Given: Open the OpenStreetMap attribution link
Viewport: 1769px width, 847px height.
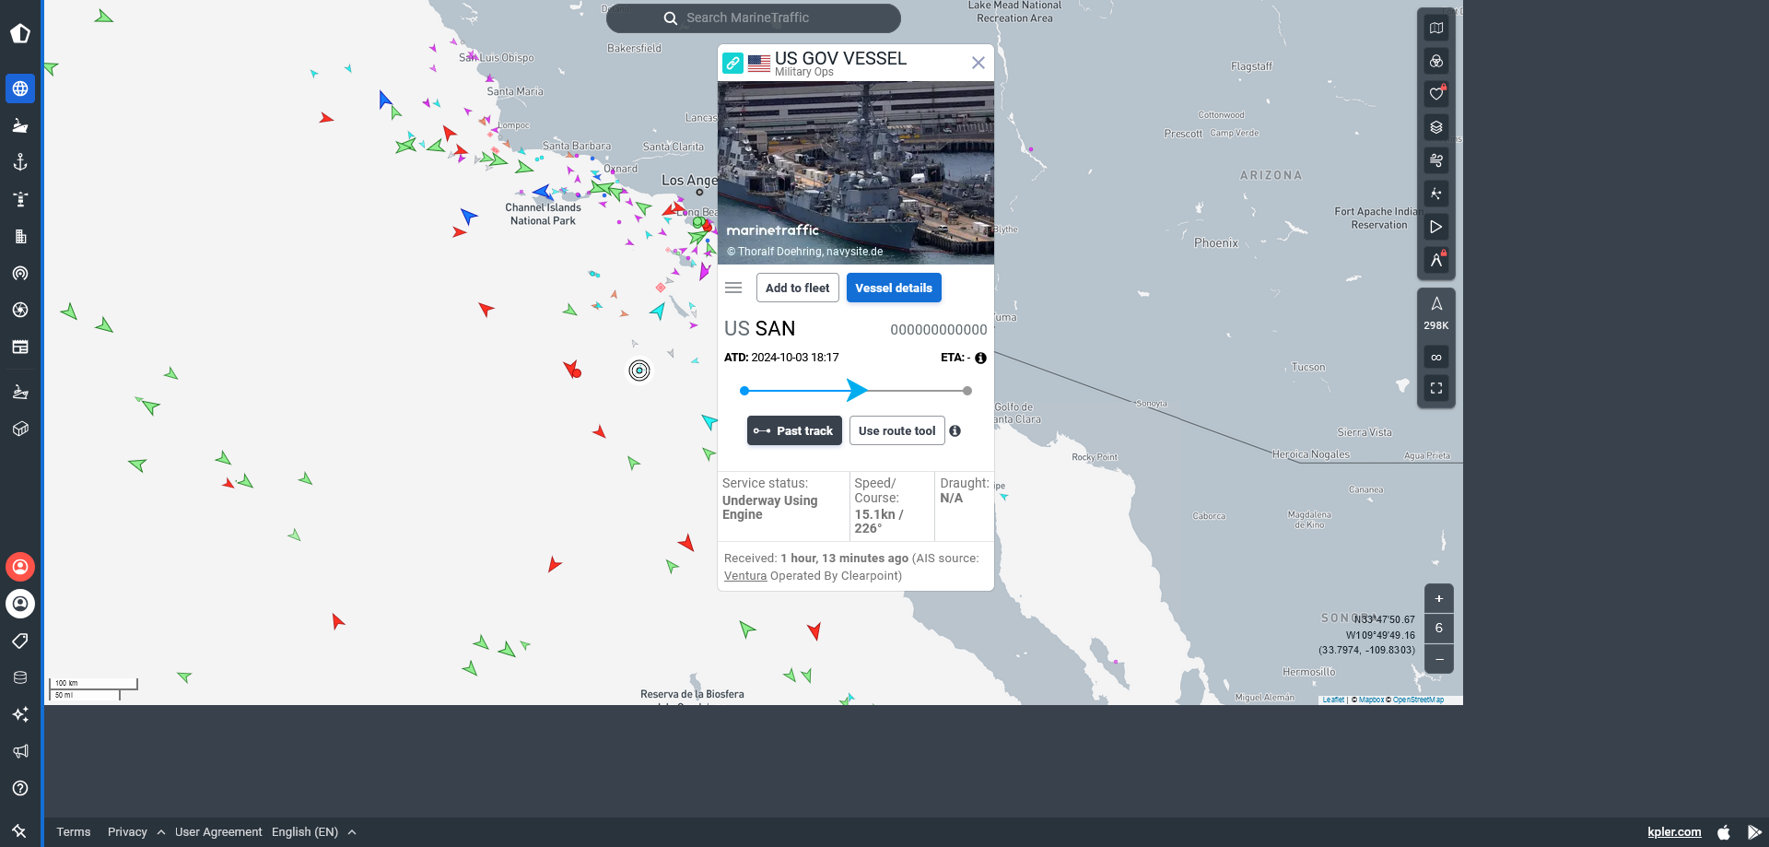Looking at the screenshot, I should 1418,700.
